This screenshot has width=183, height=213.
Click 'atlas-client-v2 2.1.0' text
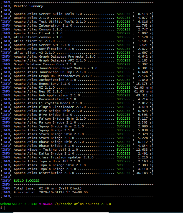coord(34,53)
